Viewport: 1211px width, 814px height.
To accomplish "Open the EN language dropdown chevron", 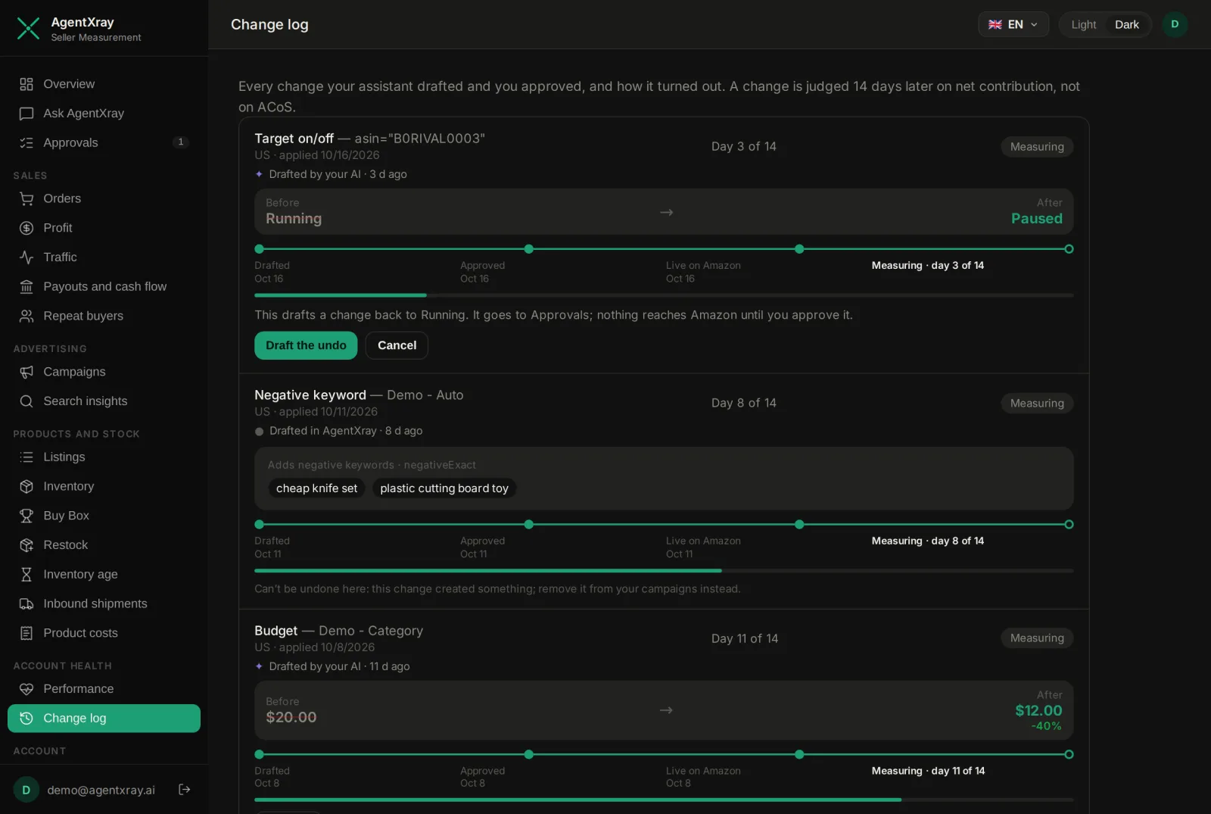I will click(1034, 25).
